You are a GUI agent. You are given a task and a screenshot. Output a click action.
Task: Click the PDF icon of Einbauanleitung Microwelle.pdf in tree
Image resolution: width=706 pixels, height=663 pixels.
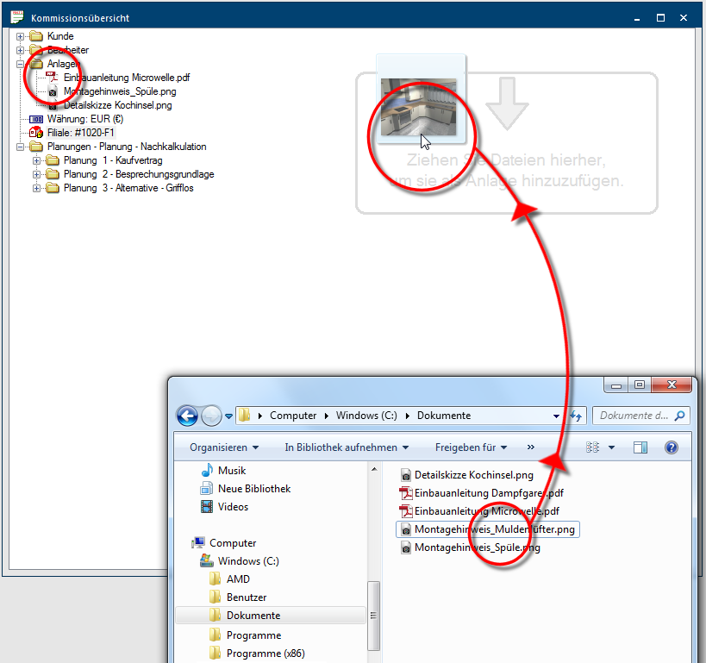[x=53, y=78]
